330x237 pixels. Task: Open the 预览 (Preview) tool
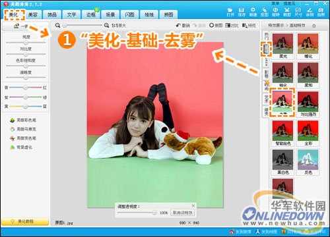click(x=249, y=26)
